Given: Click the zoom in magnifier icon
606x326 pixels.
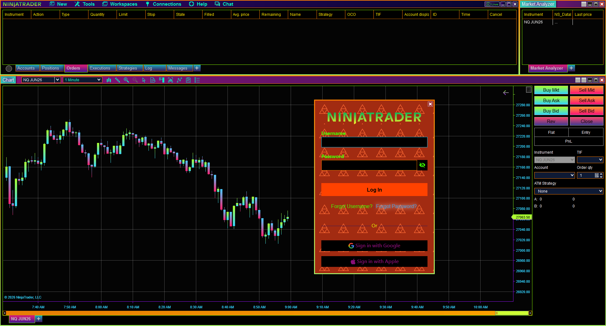Looking at the screenshot, I should [126, 80].
